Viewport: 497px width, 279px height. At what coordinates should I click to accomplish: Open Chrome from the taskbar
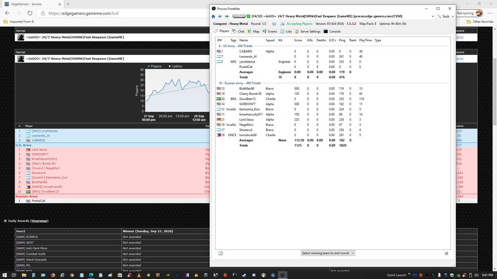click(72, 275)
